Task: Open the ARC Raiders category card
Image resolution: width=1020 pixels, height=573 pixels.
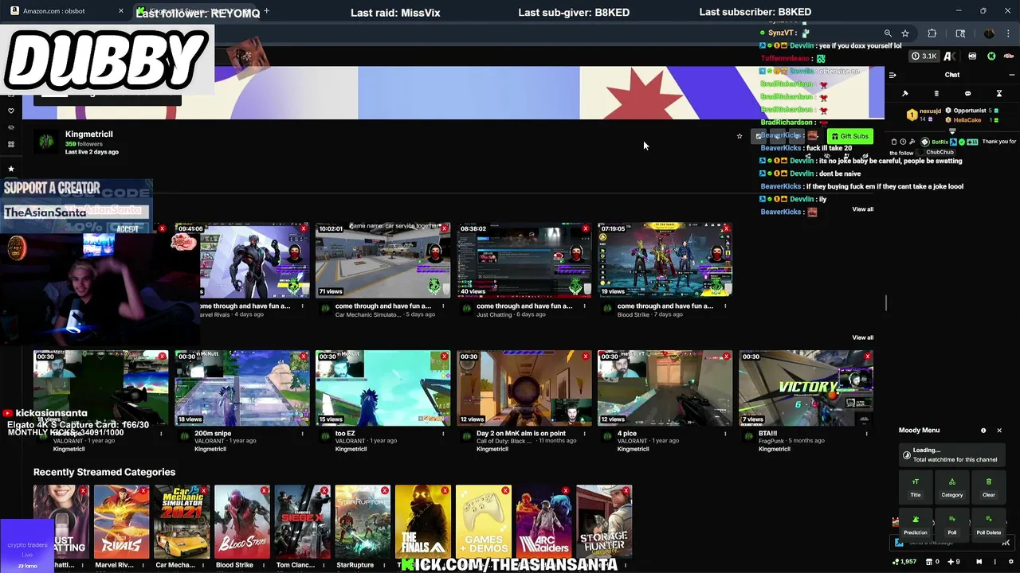Action: [543, 520]
